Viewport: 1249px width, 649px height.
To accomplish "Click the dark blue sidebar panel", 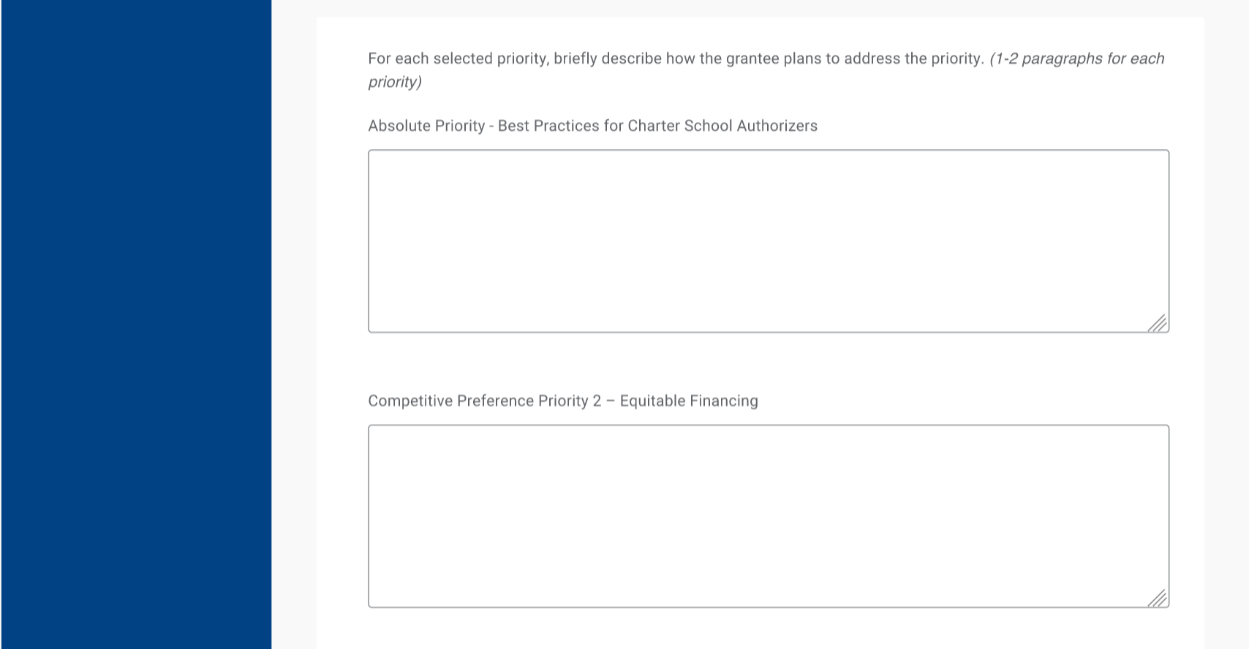I will point(136,324).
